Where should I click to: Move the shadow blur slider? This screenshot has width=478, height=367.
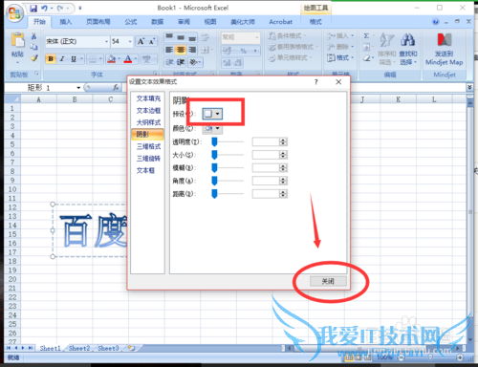214,167
